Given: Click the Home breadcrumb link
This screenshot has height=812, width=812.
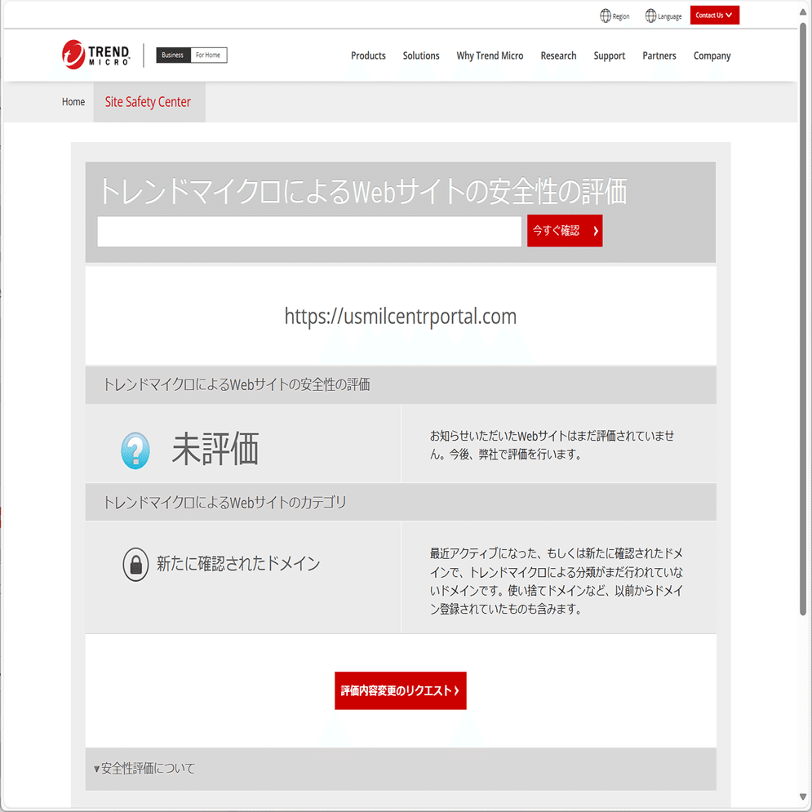Looking at the screenshot, I should point(73,101).
